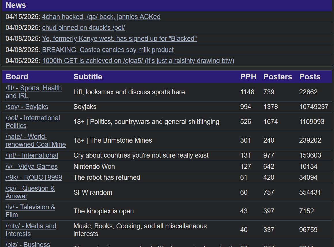Go to the /int/ International board
This screenshot has height=247, width=334.
click(x=32, y=155)
